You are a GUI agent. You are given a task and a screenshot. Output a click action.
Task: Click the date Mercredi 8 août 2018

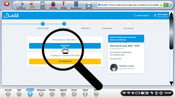pos(121,46)
